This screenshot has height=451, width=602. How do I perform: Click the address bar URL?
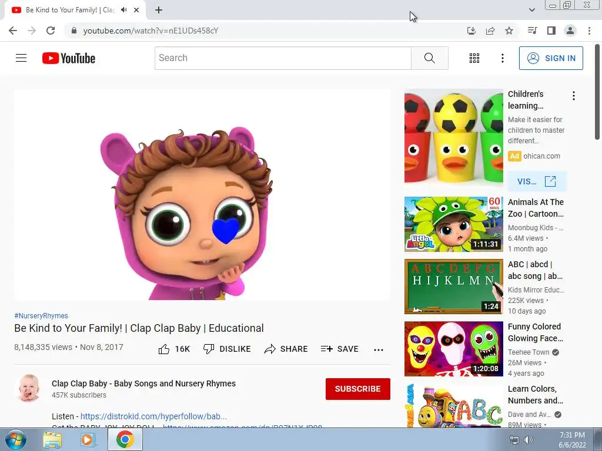(151, 31)
